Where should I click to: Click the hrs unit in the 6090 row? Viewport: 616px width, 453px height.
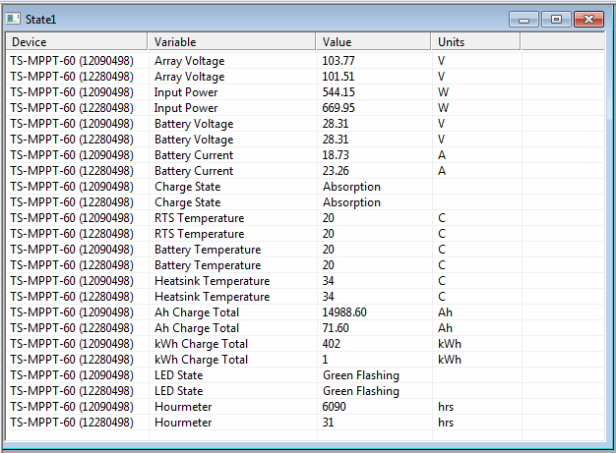click(446, 407)
